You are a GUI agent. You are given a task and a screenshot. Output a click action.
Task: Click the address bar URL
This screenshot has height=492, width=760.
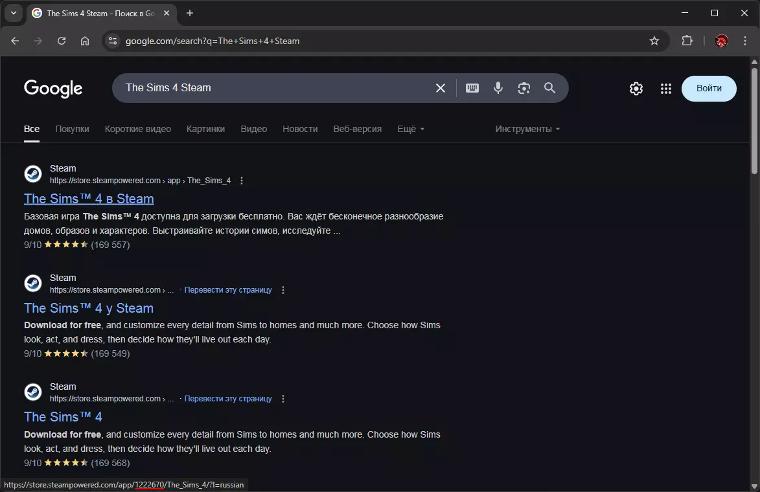213,41
